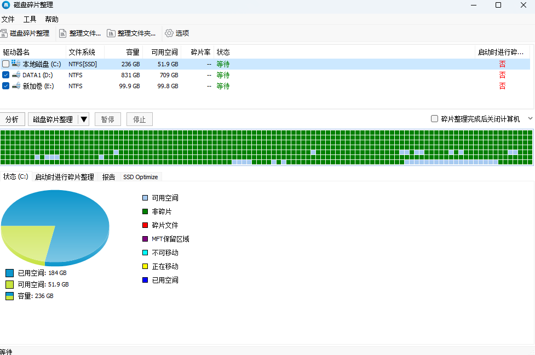Image resolution: width=535 pixels, height=355 pixels.
Task: Click the 本地磁盘 (C:) drive icon
Action: tap(16, 64)
